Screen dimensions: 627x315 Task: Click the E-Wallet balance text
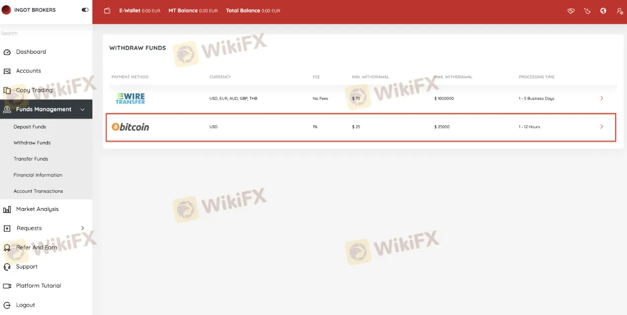pyautogui.click(x=140, y=11)
